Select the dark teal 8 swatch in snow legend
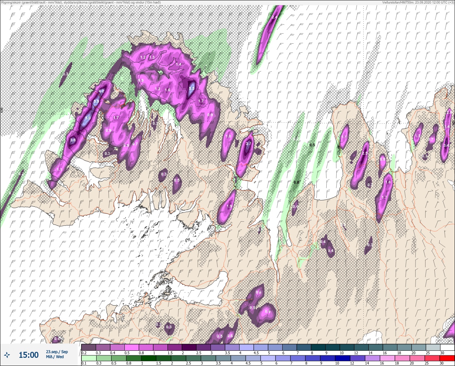 (x=318, y=347)
